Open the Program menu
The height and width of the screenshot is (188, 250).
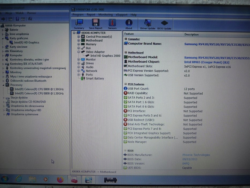pos(78,15)
